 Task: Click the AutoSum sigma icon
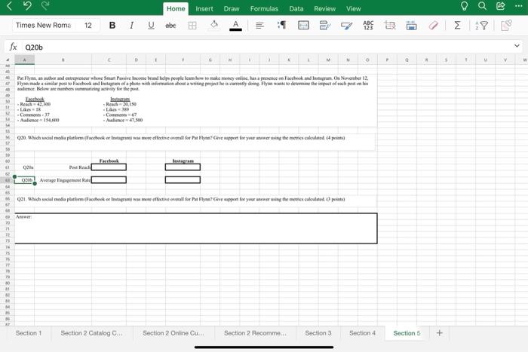tap(457, 25)
